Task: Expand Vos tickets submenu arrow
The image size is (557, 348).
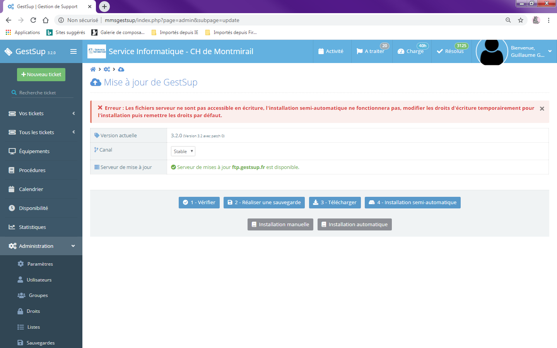Action: coord(73,113)
